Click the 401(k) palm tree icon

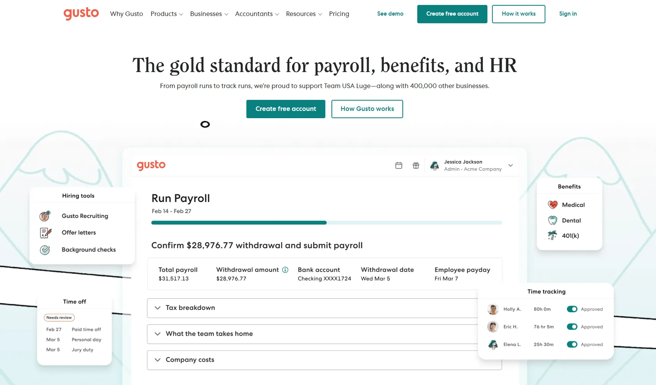[552, 236]
